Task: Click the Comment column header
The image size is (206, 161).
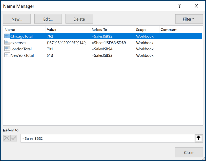Action: point(181,30)
